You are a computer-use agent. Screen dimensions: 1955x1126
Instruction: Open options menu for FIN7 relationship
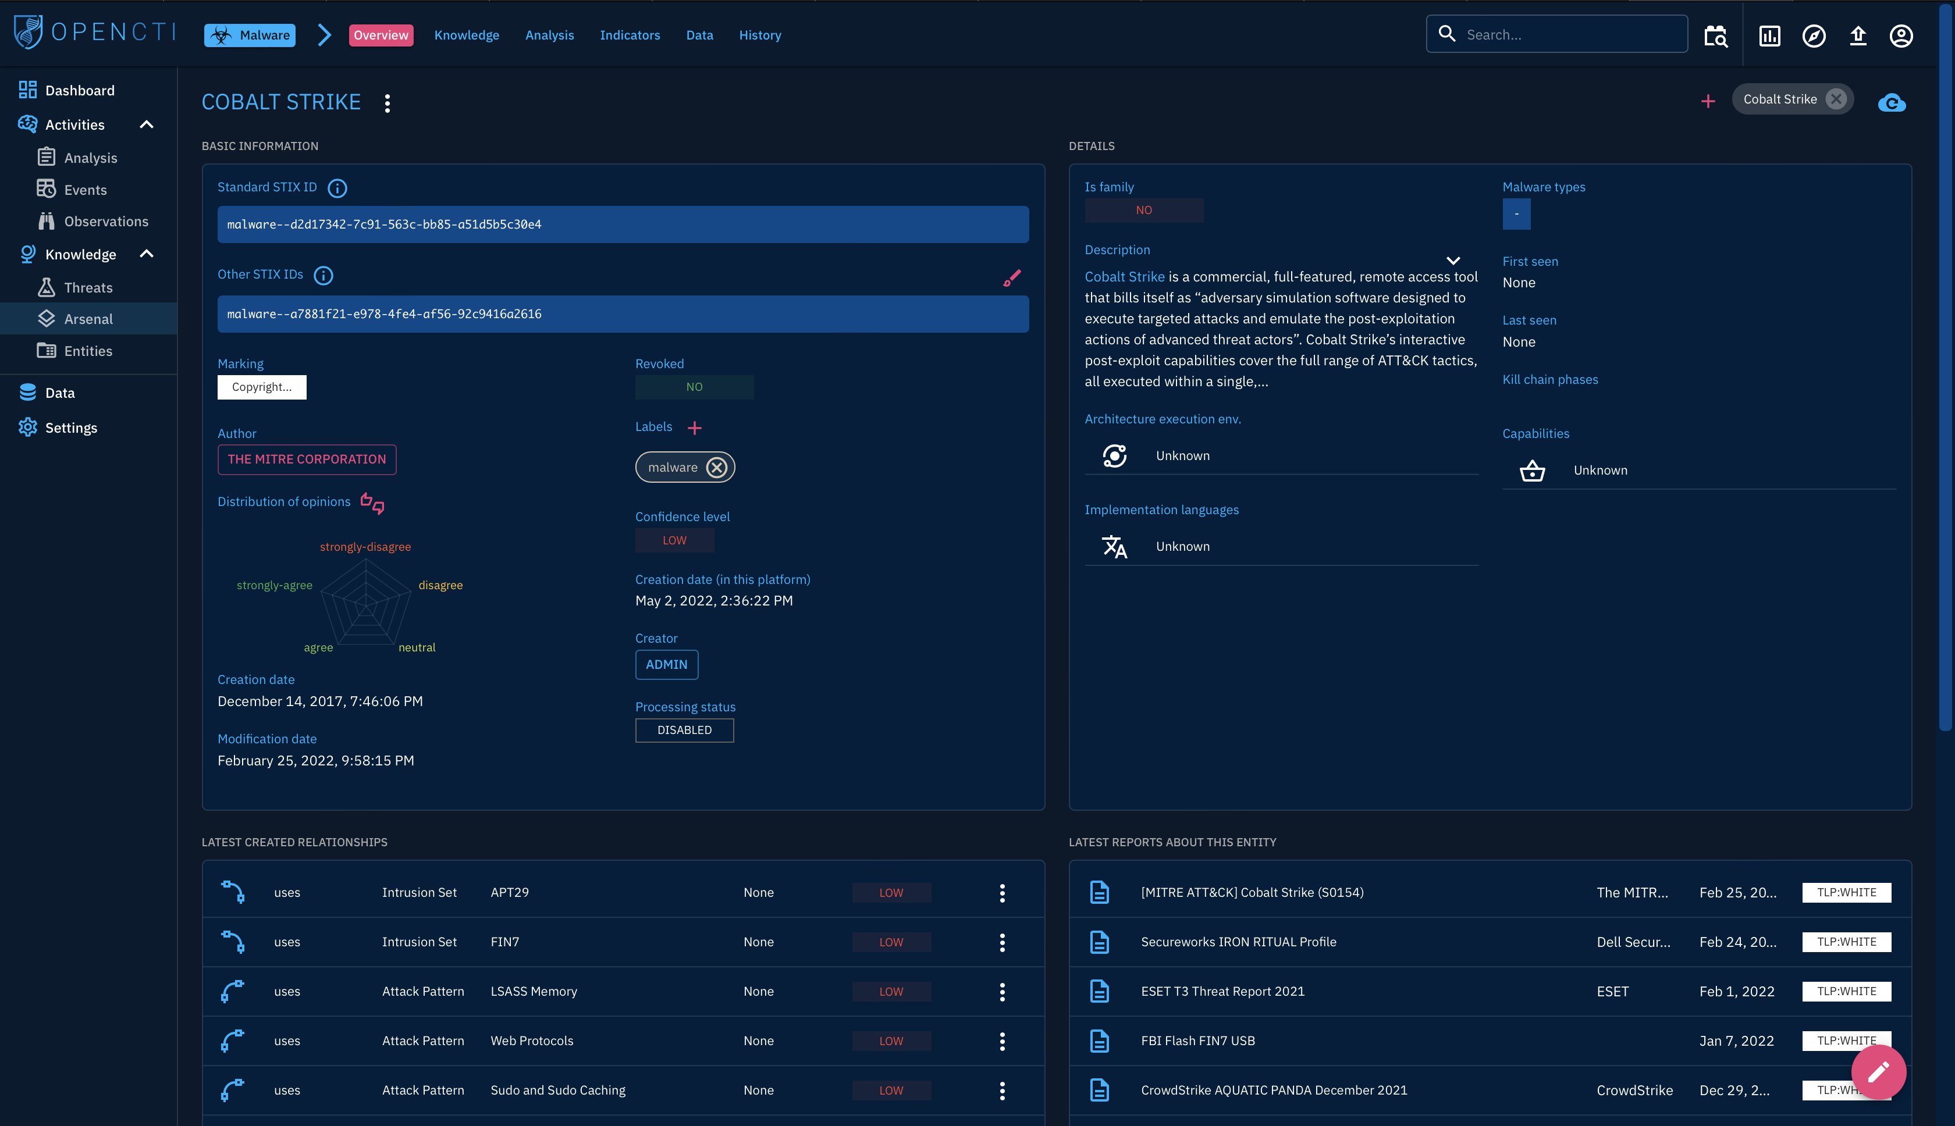[x=1002, y=943]
